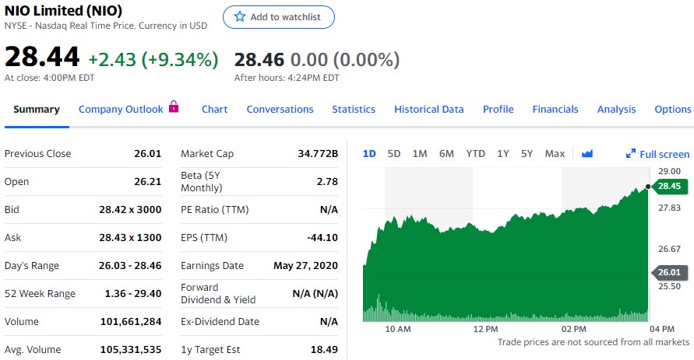Screen dimensions: 694x360
Task: Click the lock icon beside Company Outlook
Action: pyautogui.click(x=174, y=107)
